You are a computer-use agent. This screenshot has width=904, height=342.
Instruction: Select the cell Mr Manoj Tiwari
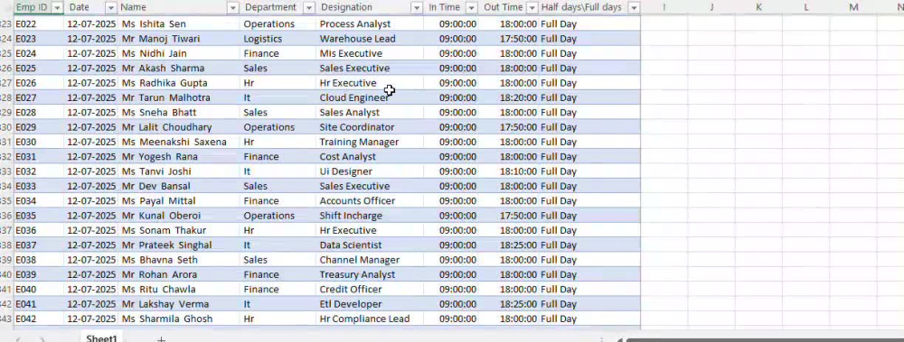[x=179, y=39]
